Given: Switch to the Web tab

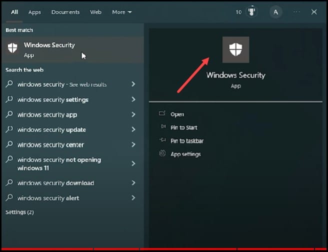Looking at the screenshot, I should (95, 12).
